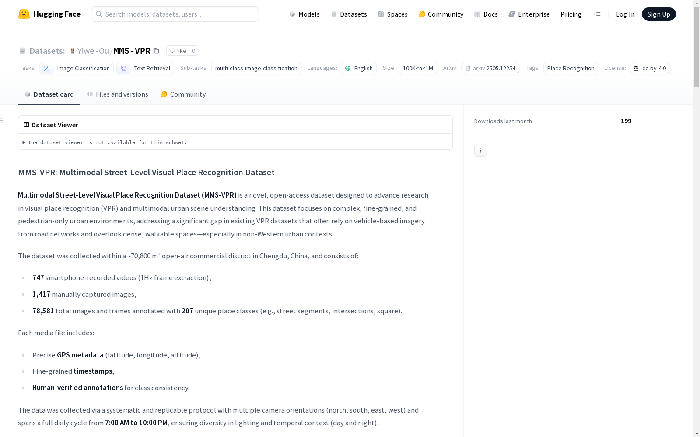Toggle table of contents icon at left edge
The height and width of the screenshot is (437, 700).
(2, 121)
